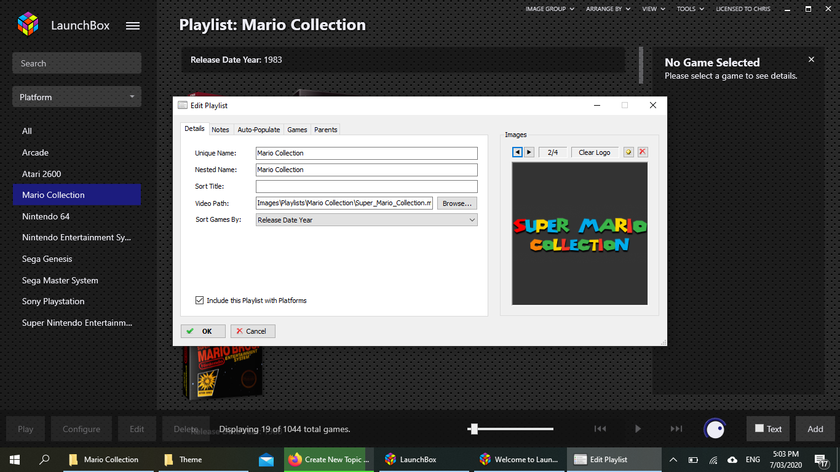840x472 pixels.
Task: Show hidden system tray icons
Action: 673,459
